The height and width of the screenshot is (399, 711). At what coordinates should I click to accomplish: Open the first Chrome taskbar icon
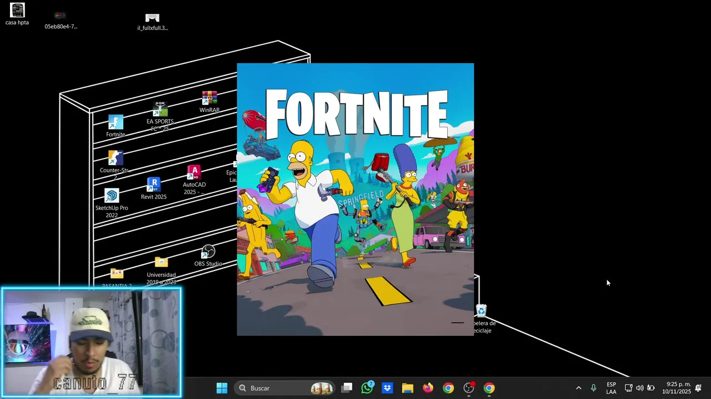pyautogui.click(x=448, y=388)
